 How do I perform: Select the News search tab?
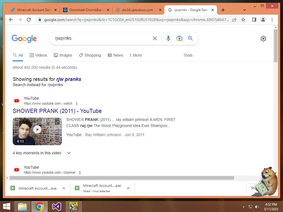pos(115,55)
